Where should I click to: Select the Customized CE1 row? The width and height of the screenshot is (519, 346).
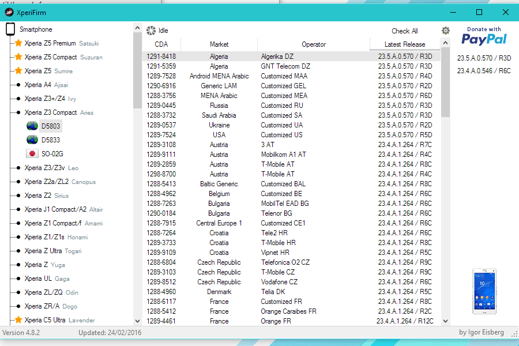pos(292,223)
